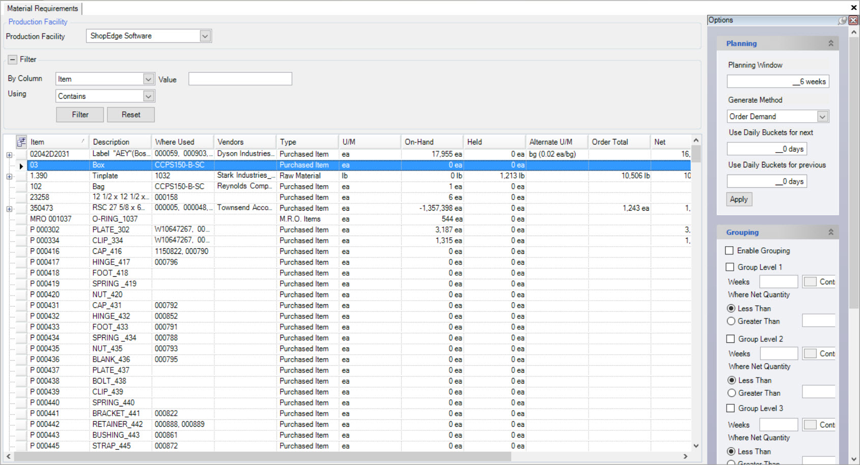The image size is (860, 465).
Task: Click the Sort by Held column header
Action: (x=495, y=142)
